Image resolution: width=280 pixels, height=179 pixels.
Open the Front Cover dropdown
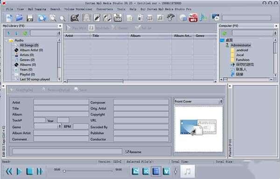[x=221, y=101]
